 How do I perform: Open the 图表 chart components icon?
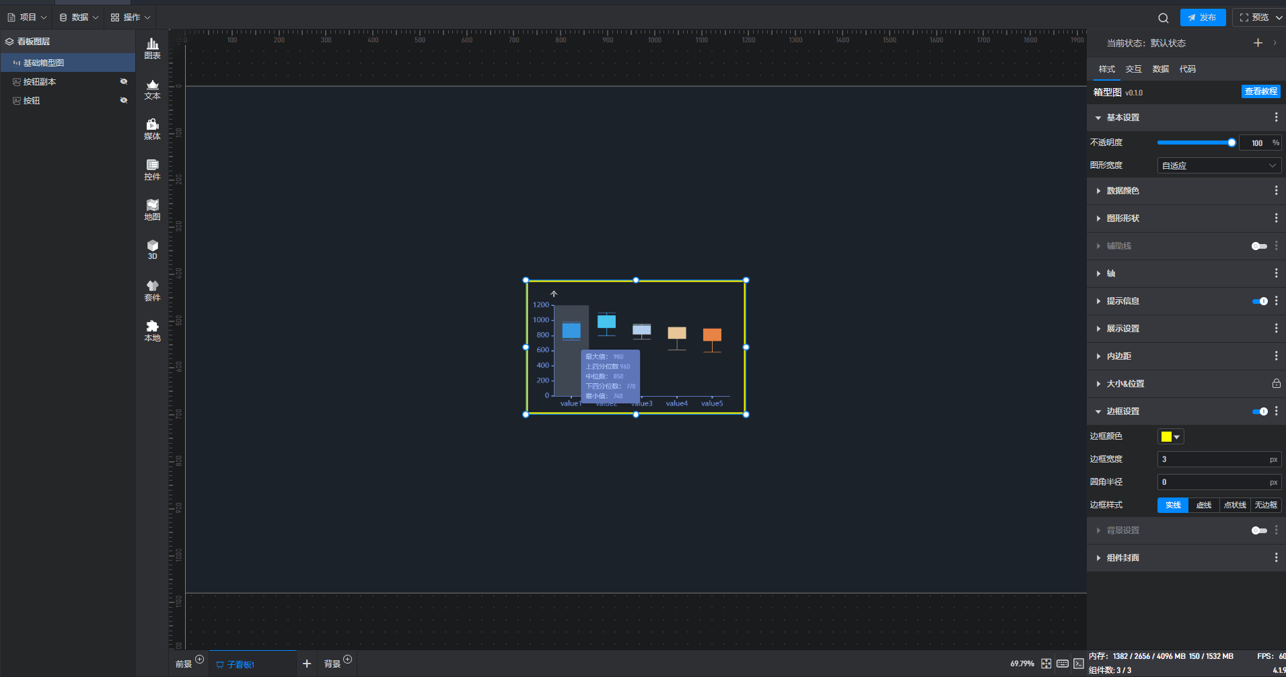[153, 48]
